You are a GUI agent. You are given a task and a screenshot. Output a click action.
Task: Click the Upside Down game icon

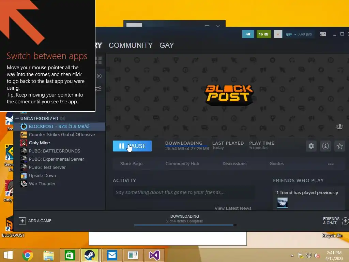[24, 176]
